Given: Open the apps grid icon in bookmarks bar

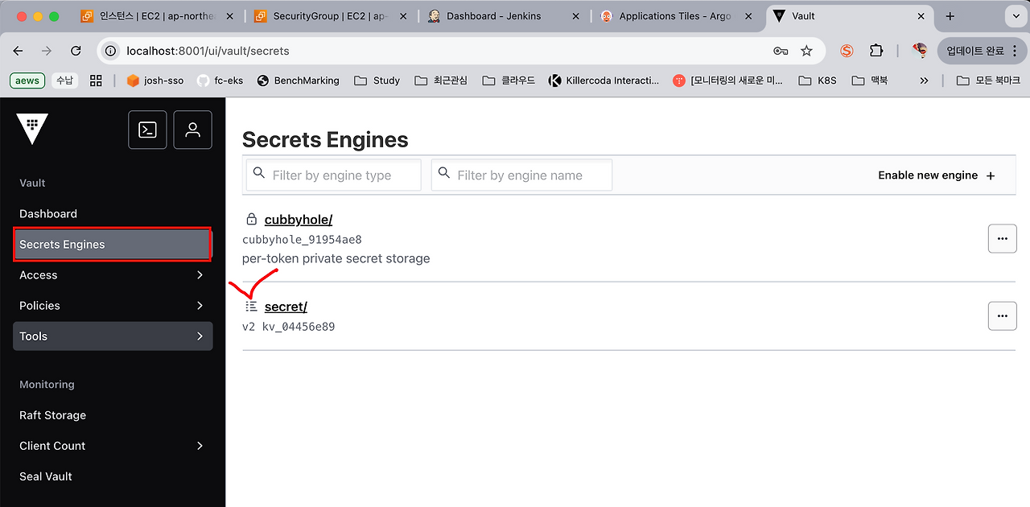Looking at the screenshot, I should coord(96,80).
